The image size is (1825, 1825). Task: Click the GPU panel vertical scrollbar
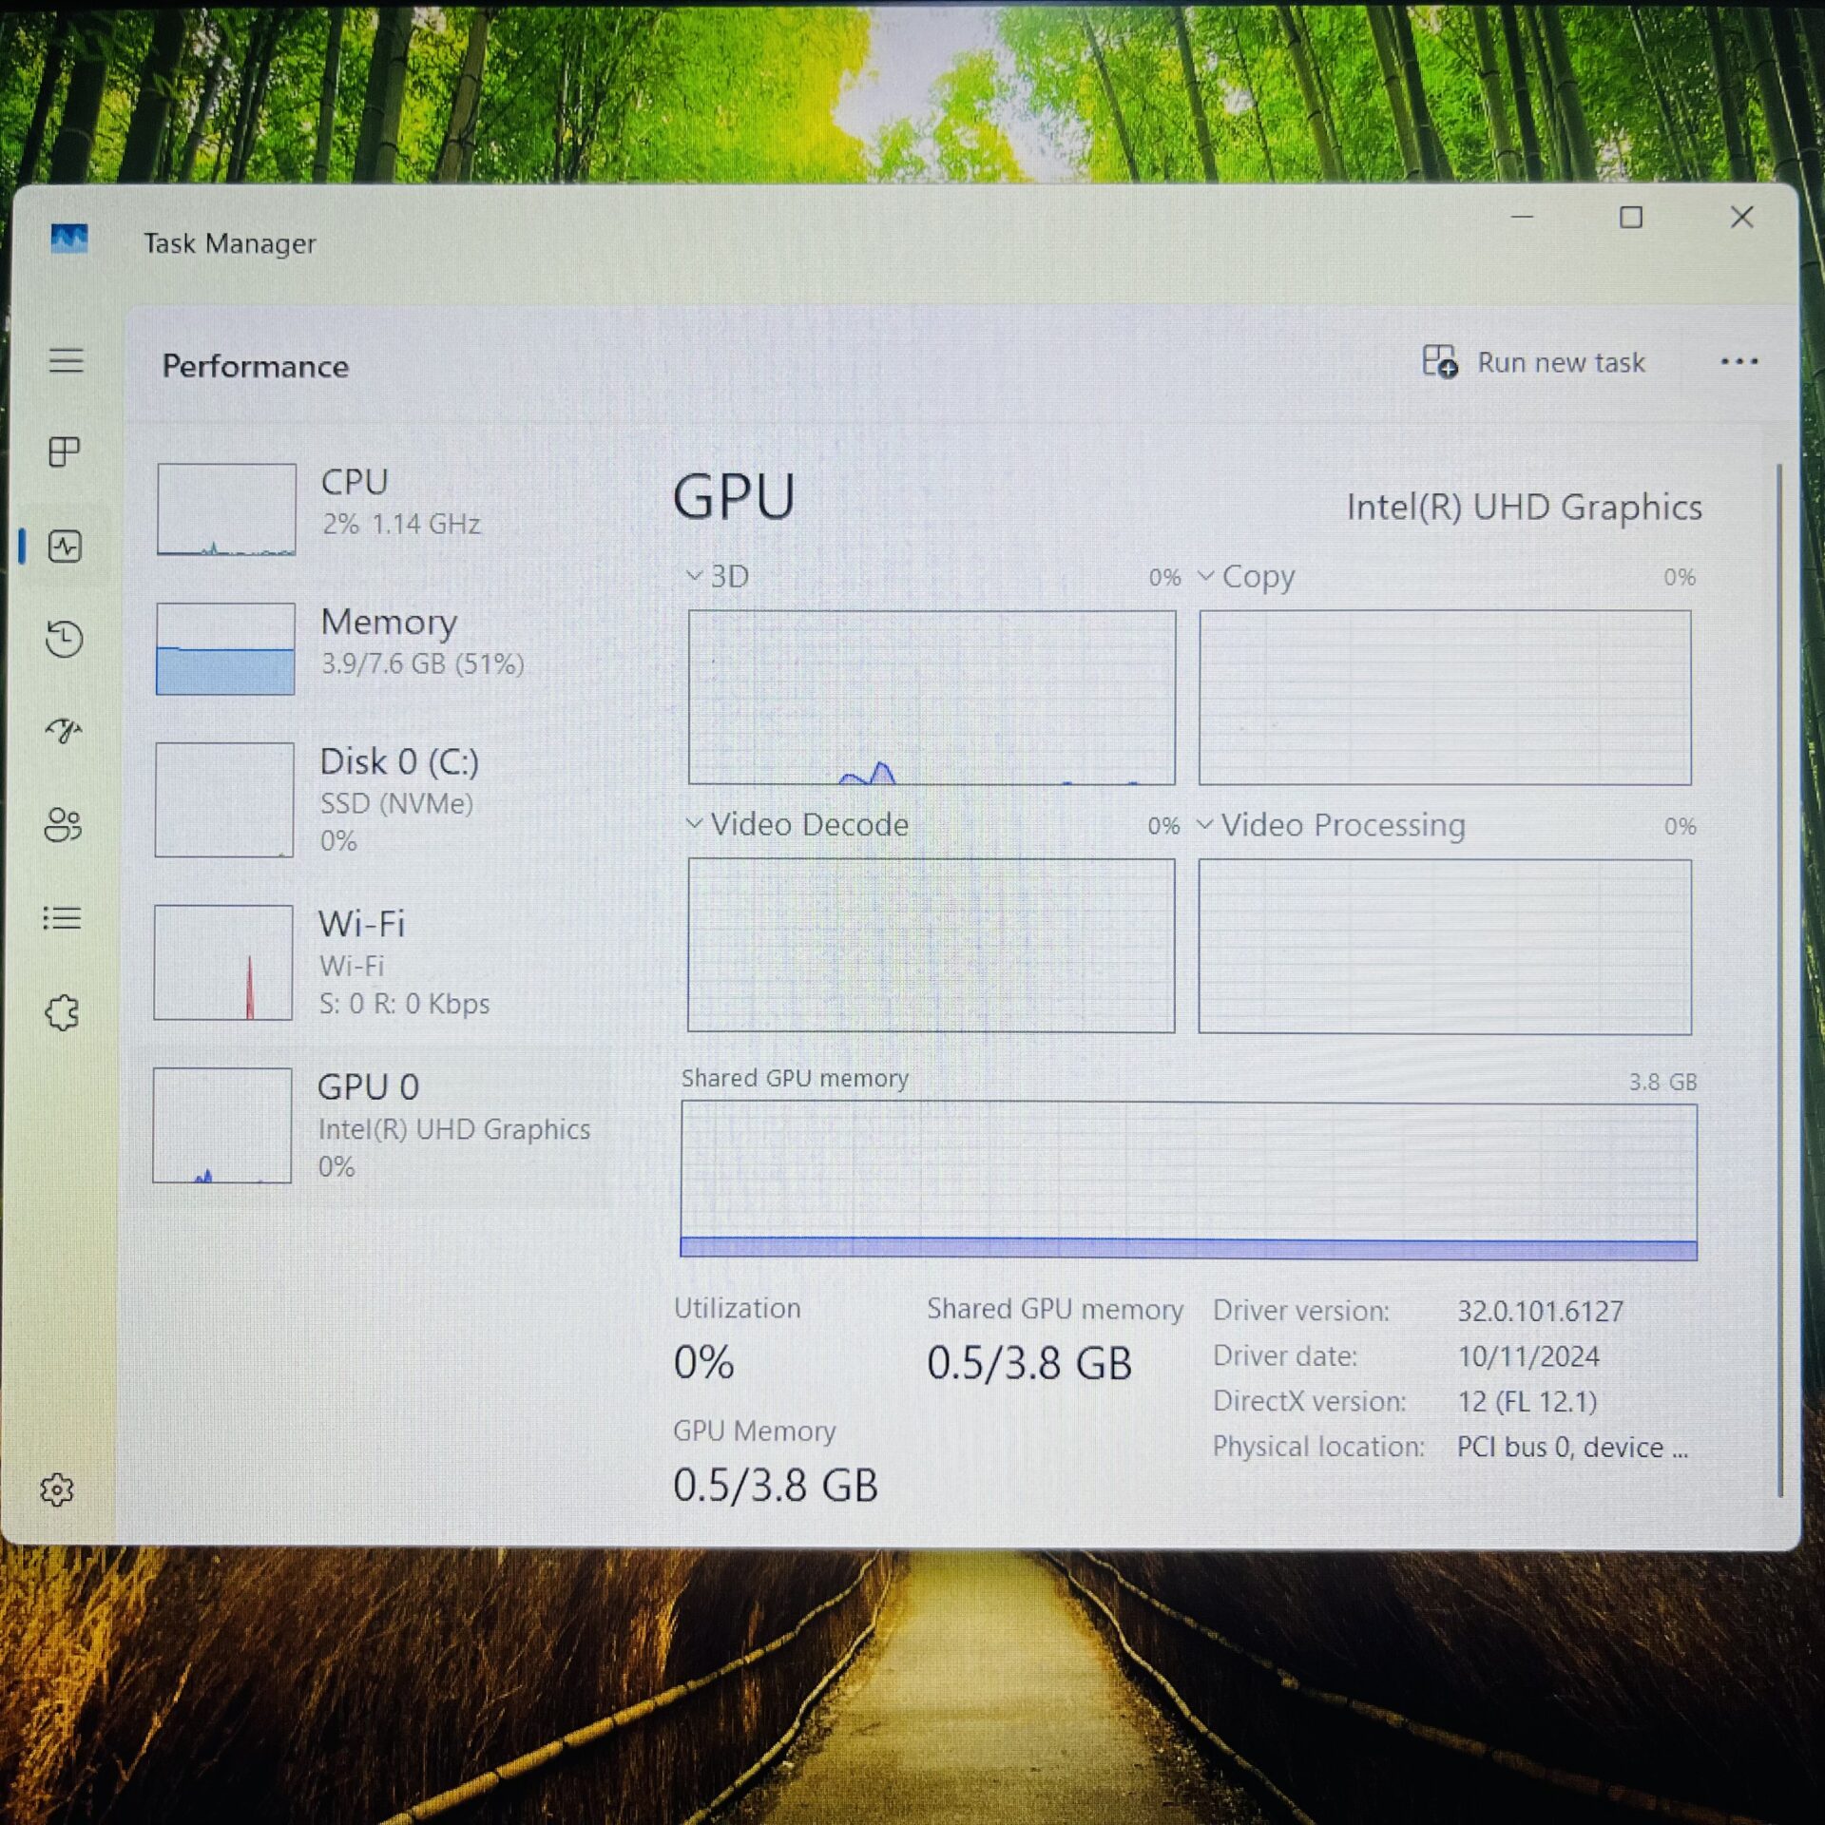click(x=1779, y=979)
